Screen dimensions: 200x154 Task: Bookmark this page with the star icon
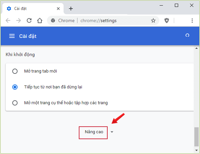[153, 21]
